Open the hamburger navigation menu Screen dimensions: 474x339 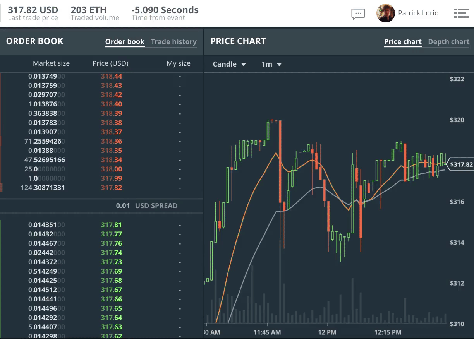point(461,13)
